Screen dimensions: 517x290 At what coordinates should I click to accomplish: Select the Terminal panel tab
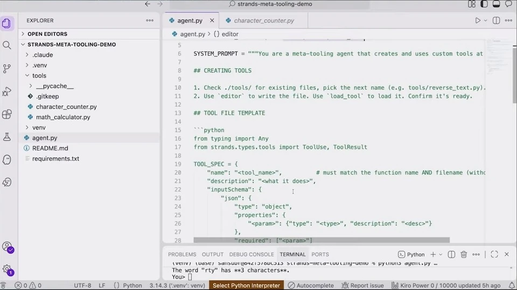(x=292, y=254)
